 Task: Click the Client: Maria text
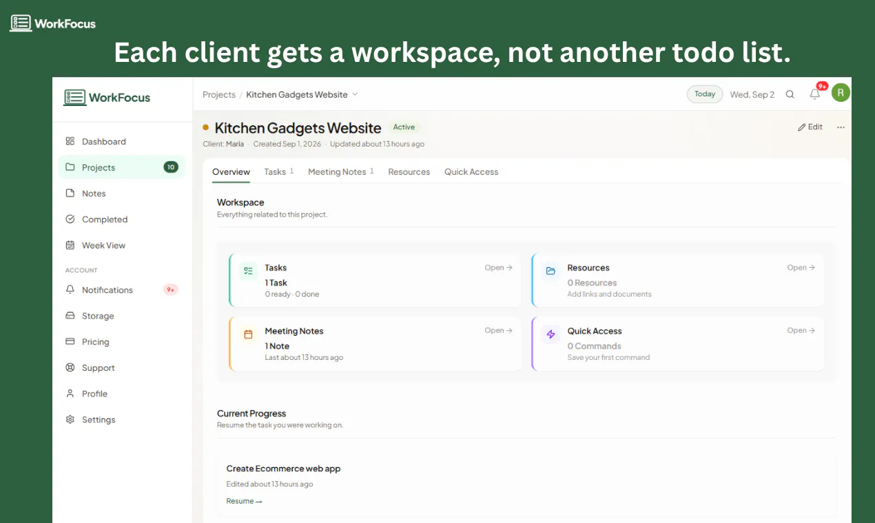[x=223, y=144]
